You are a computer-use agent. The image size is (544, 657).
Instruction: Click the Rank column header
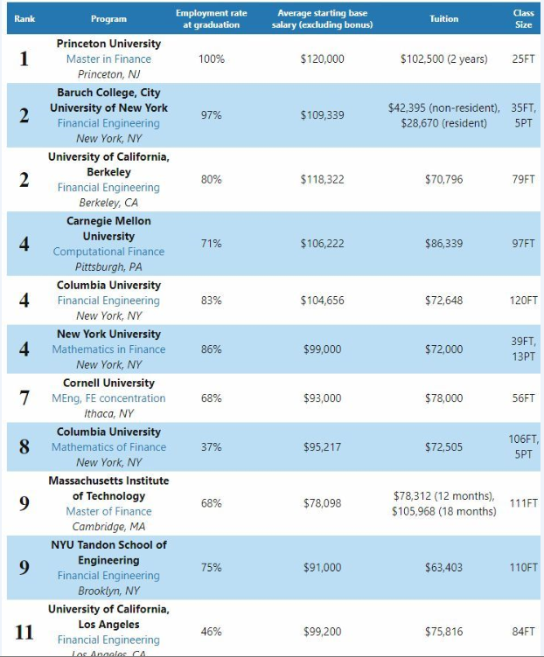pos(24,19)
